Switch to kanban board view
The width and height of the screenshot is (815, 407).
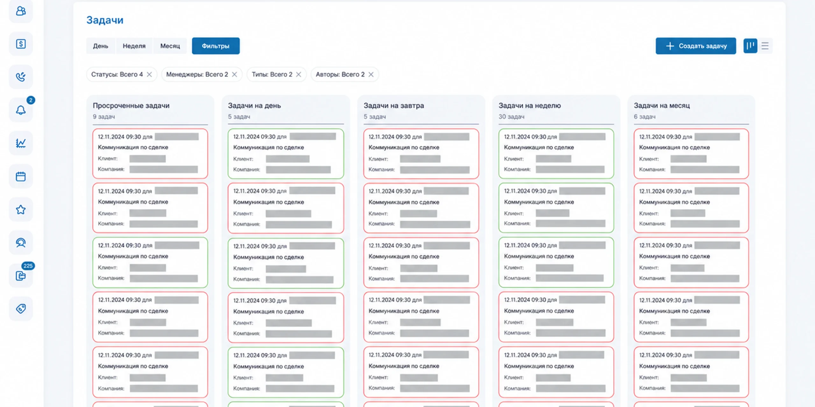(750, 46)
